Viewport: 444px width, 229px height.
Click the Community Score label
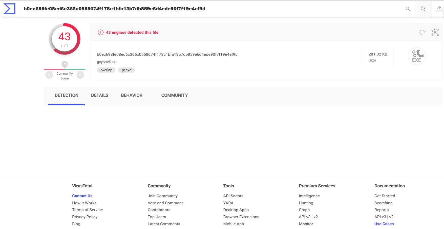[65, 76]
